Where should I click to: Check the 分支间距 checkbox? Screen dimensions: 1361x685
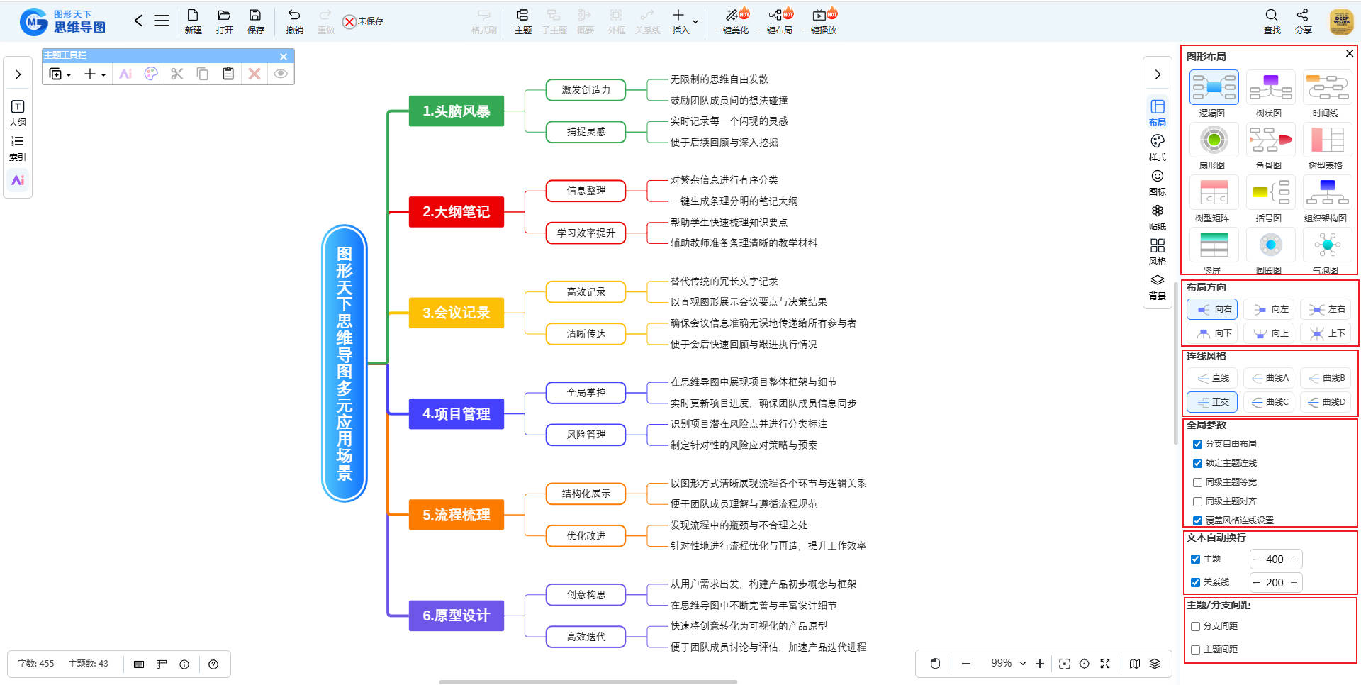click(x=1196, y=626)
